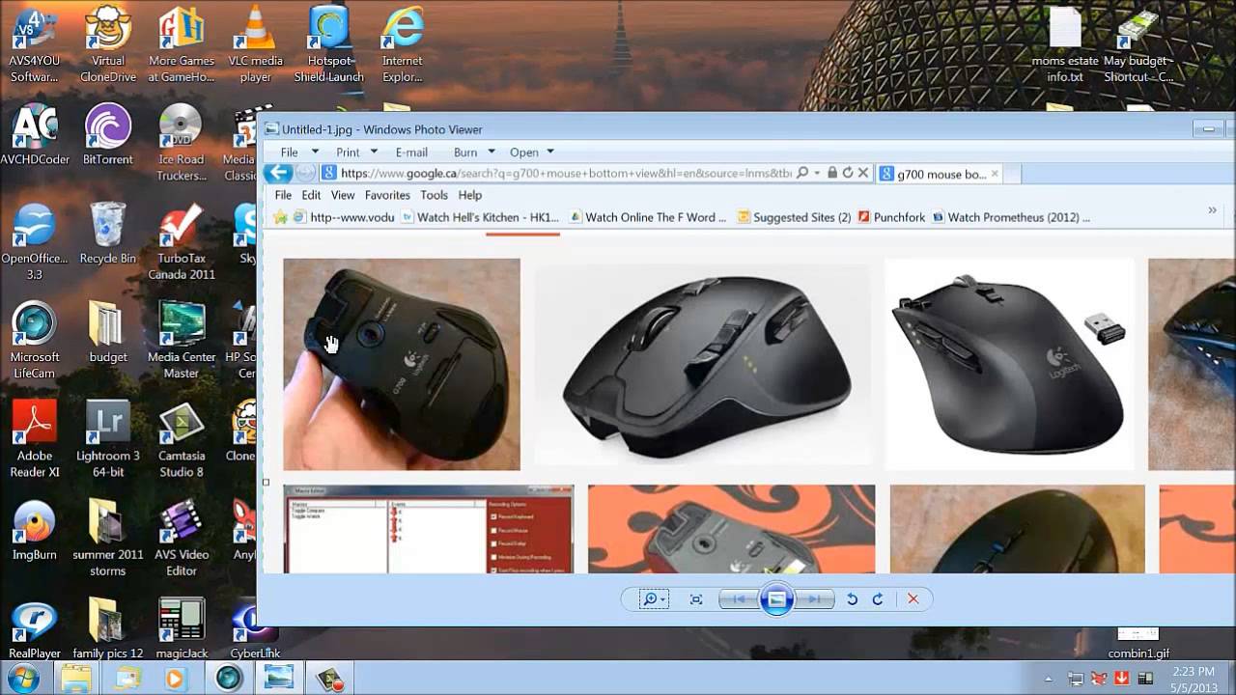Open More Games at GameHouse desktop icon
The image size is (1236, 695).
point(182,45)
